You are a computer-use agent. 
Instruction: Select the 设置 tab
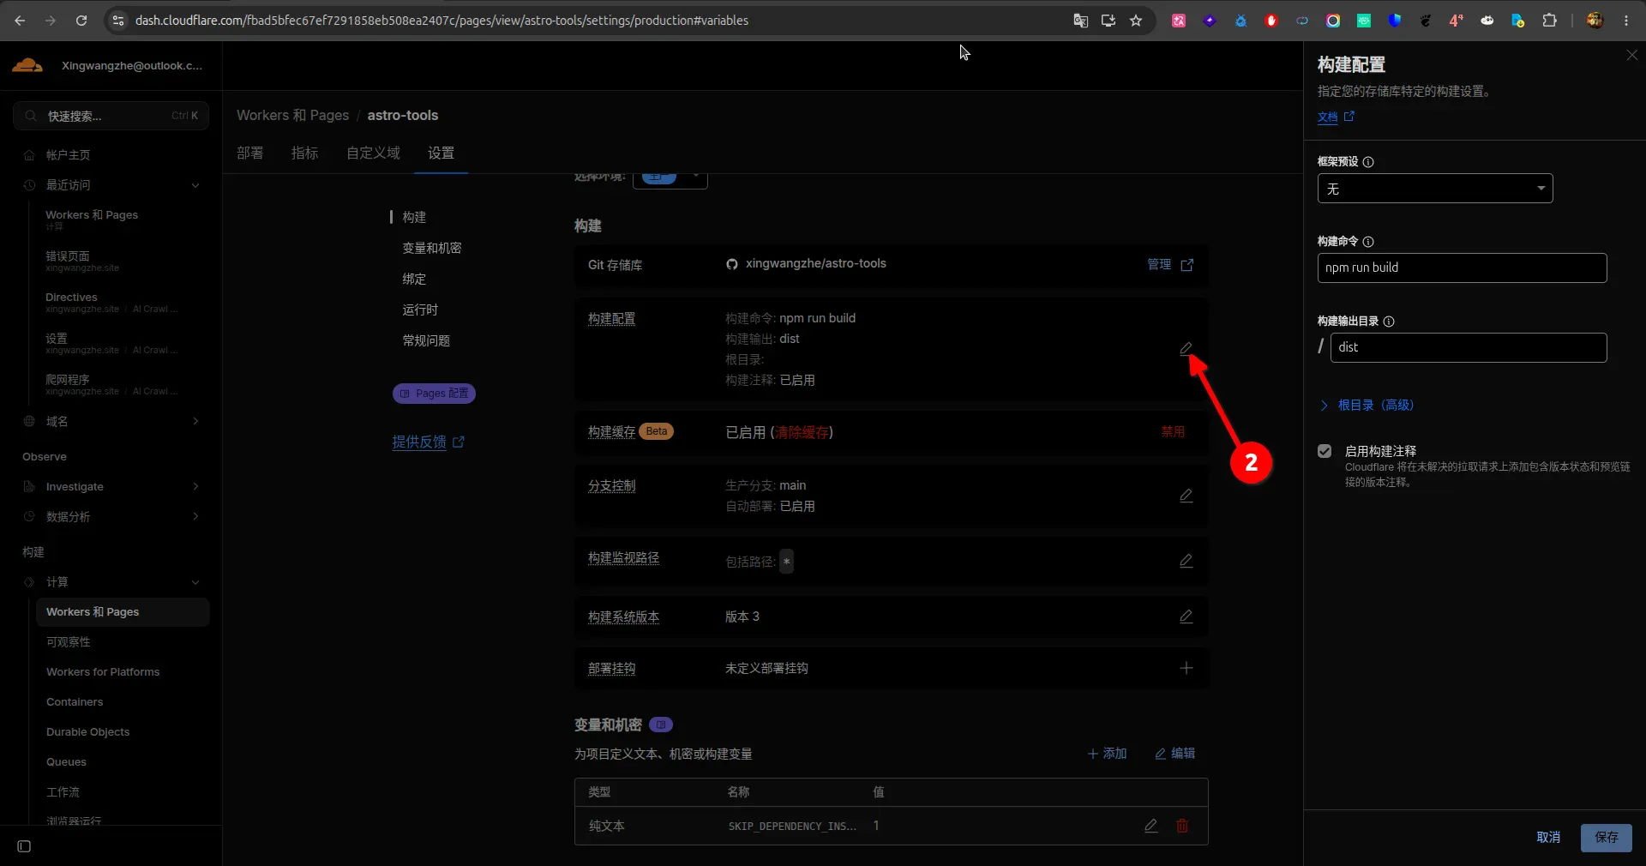click(x=442, y=153)
